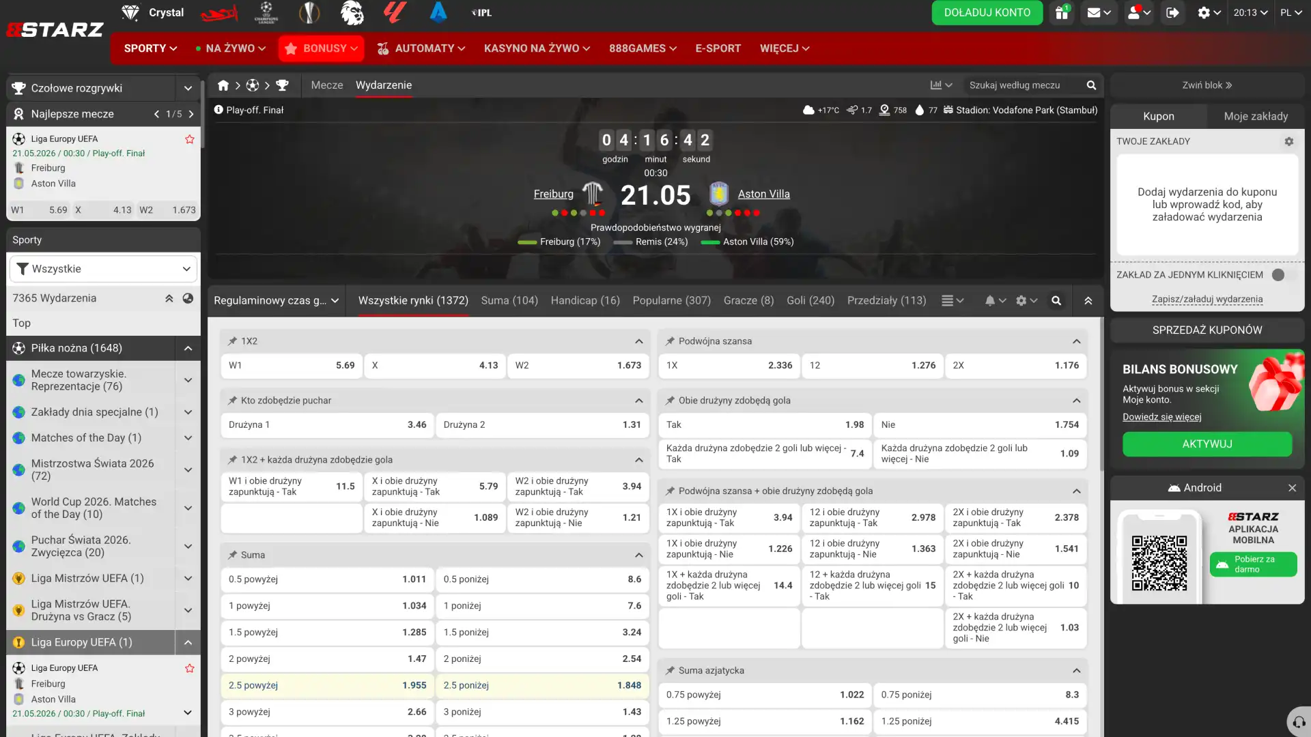The image size is (1311, 737).
Task: Click the Champions League logo shortcut
Action: [x=266, y=12]
